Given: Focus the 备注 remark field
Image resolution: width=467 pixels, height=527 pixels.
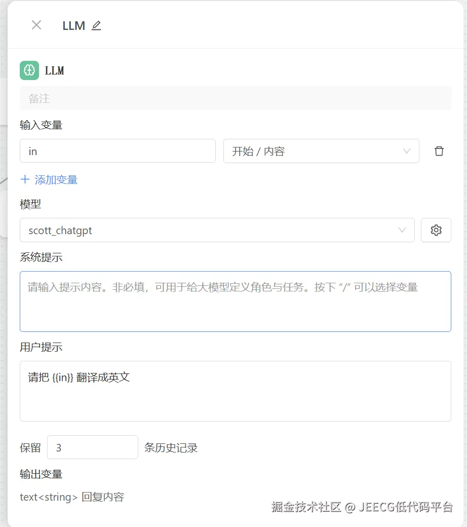Looking at the screenshot, I should click(236, 98).
